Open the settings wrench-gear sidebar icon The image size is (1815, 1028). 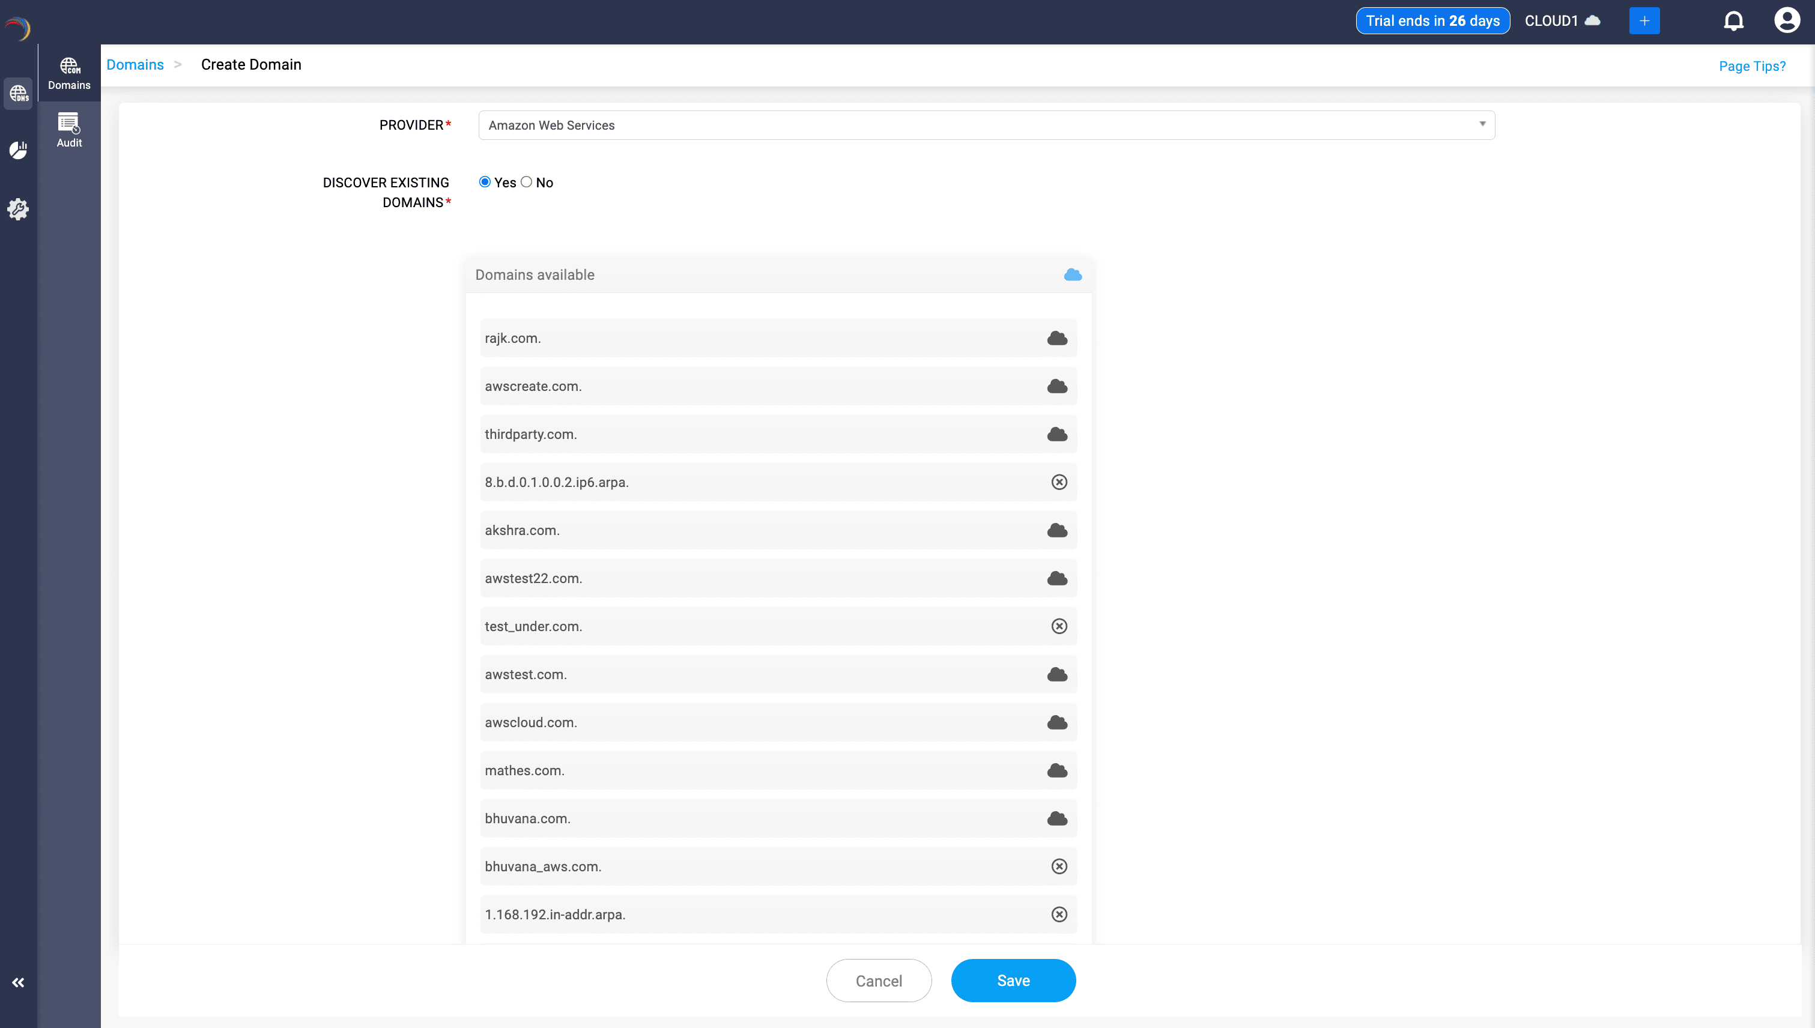[19, 209]
